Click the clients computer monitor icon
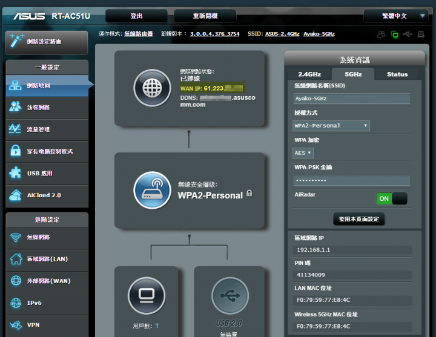 point(147,296)
